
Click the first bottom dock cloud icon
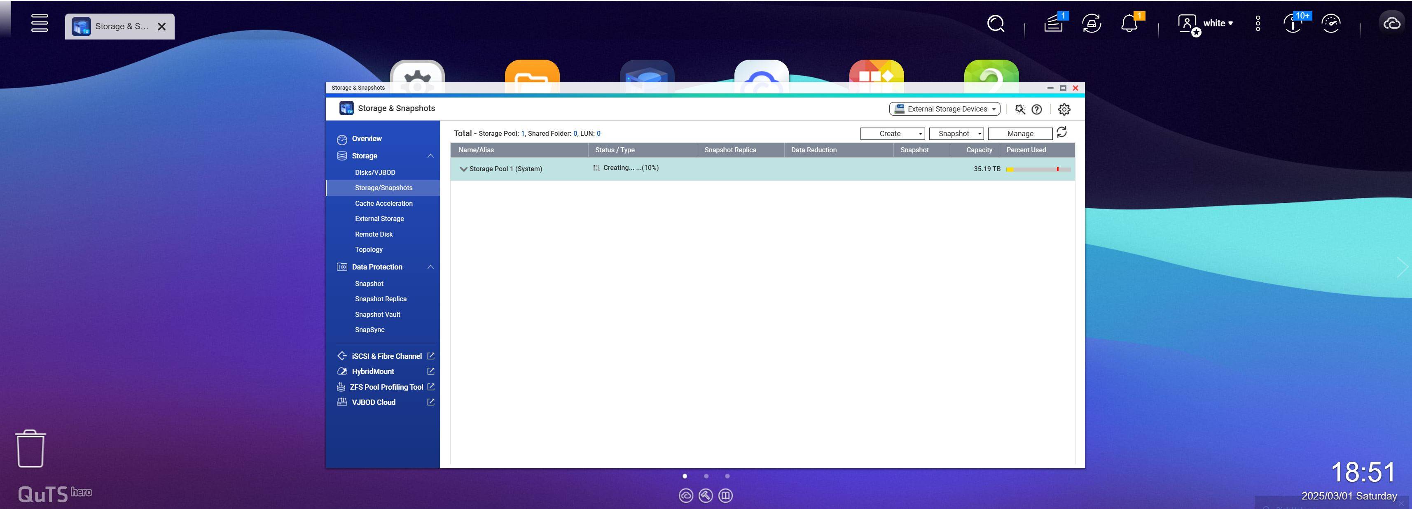point(686,496)
